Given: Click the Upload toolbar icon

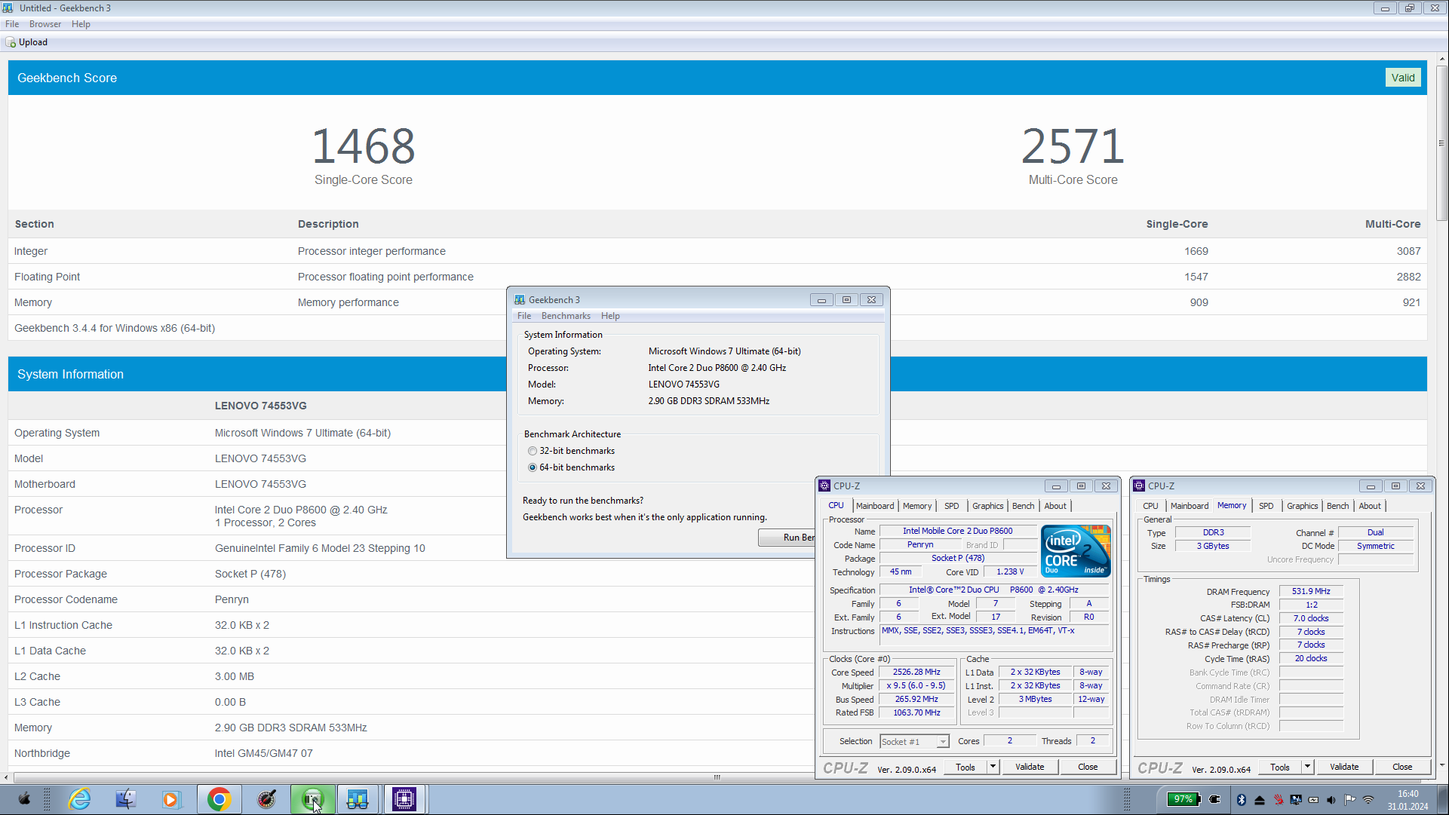Looking at the screenshot, I should coord(11,42).
